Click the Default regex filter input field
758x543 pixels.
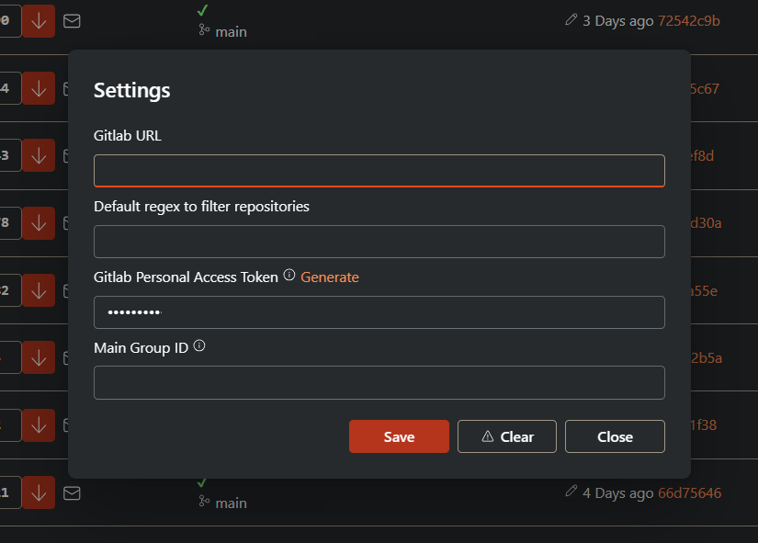(379, 242)
